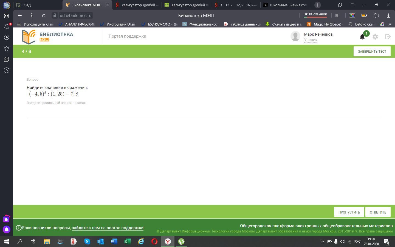This screenshot has width=395, height=247.
Task: Open таблица данных bookmark
Action: coord(242,24)
